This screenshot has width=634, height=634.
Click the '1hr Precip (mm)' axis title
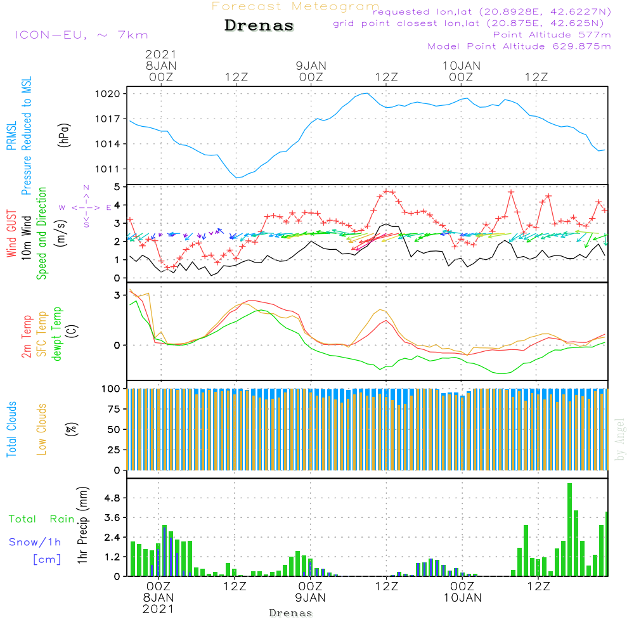click(82, 526)
